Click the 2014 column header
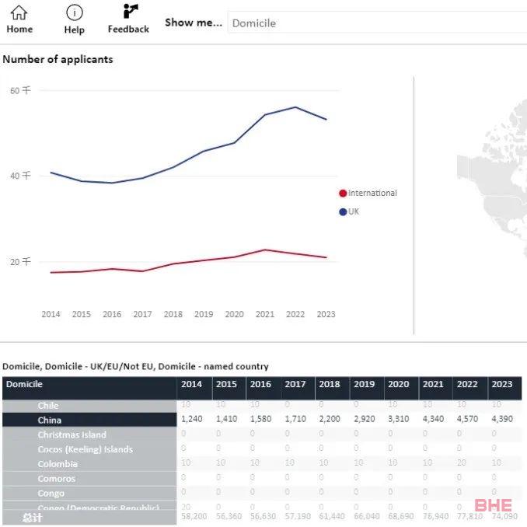527x527 pixels. [x=192, y=384]
